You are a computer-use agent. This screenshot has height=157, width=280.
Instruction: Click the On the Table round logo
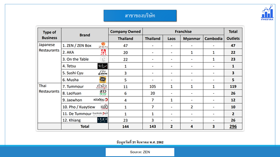point(103,59)
